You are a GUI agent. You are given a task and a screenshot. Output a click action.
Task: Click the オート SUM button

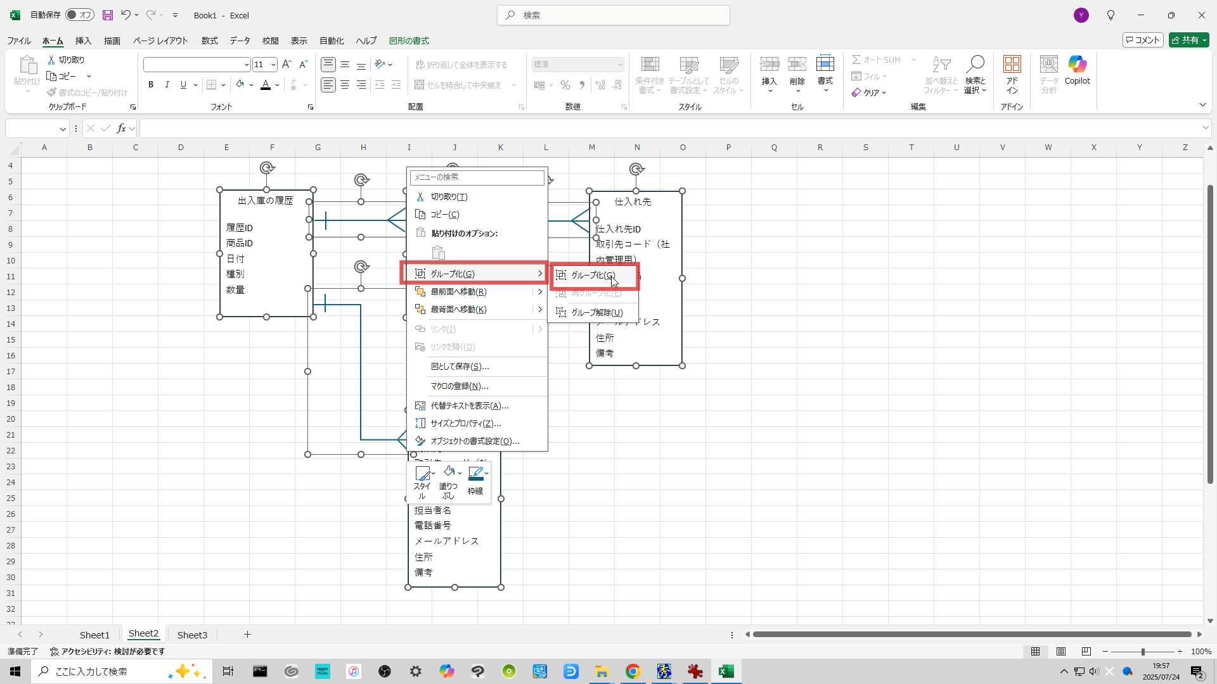point(877,60)
